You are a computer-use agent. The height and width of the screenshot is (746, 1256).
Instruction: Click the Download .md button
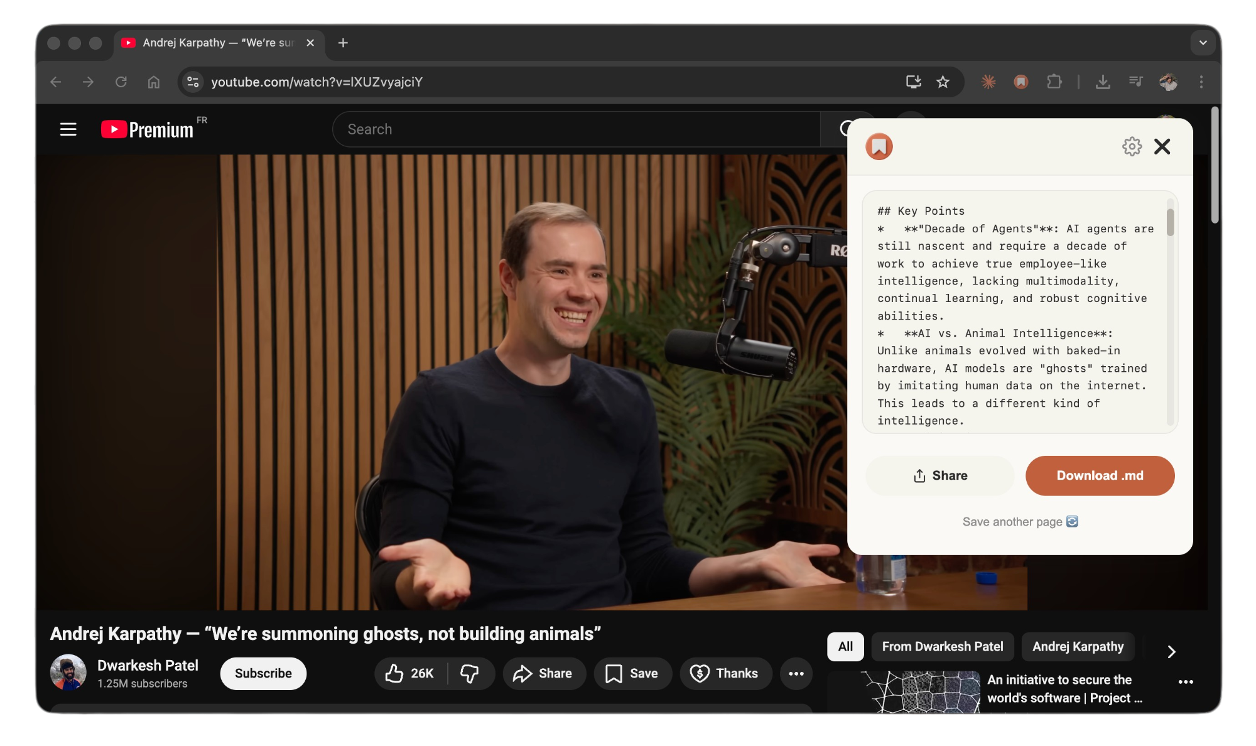(1100, 475)
